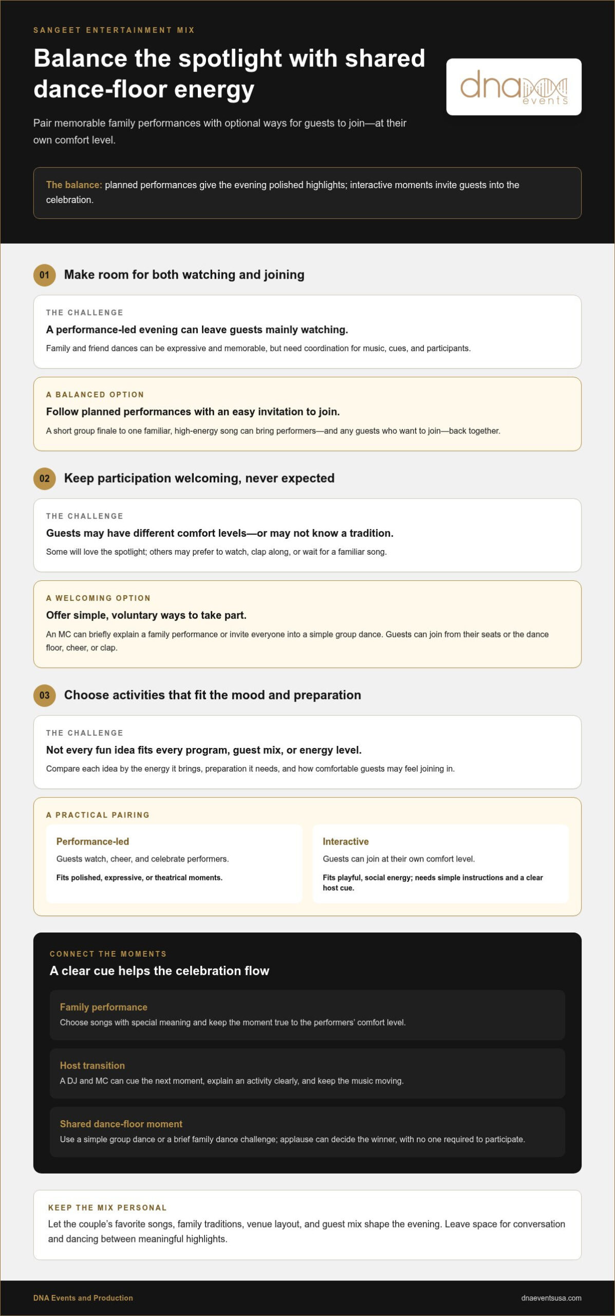This screenshot has width=615, height=1316.
Task: Click 'Keep participation welcoming, never expected' heading
Action: point(199,479)
